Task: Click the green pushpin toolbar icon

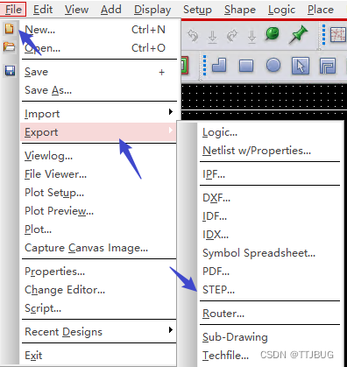Action: pos(298,35)
